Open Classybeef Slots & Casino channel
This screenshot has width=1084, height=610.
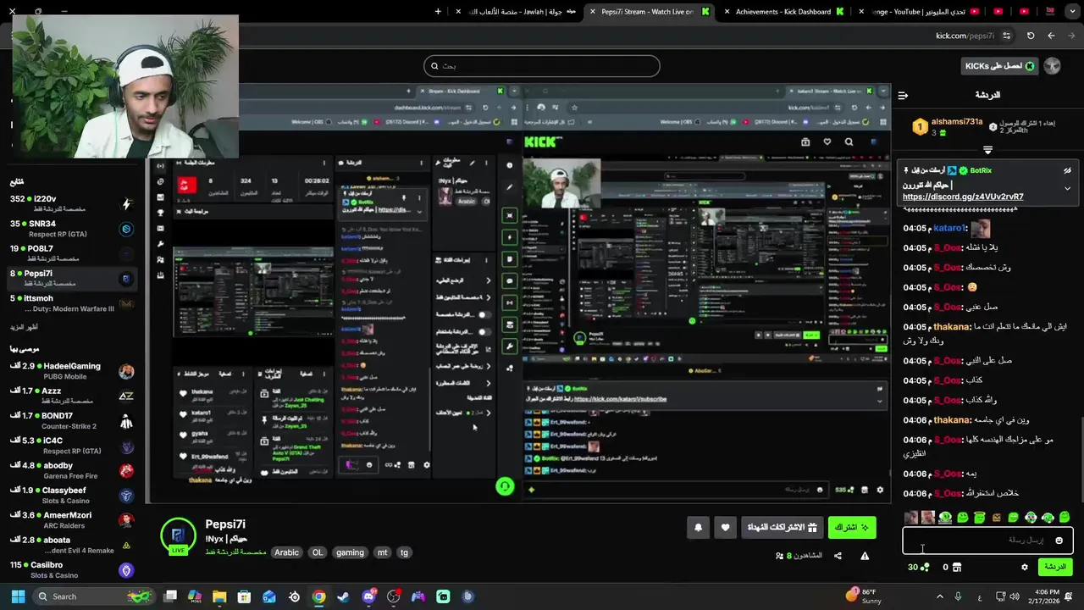tap(71, 495)
